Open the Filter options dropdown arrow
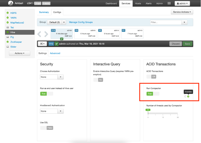Screen dimensions: 201x143 tap(184, 22)
